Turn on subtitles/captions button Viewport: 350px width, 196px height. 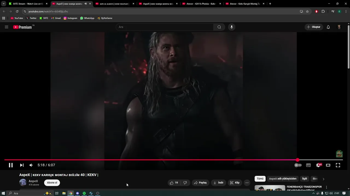click(308, 165)
